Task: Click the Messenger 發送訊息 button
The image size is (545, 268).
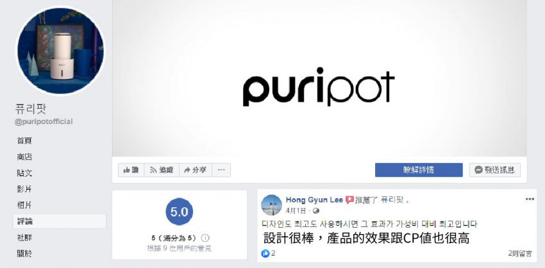Action: tap(494, 170)
